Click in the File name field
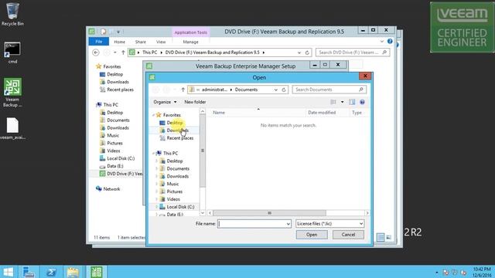This screenshot has width=495, height=278. tap(251, 224)
